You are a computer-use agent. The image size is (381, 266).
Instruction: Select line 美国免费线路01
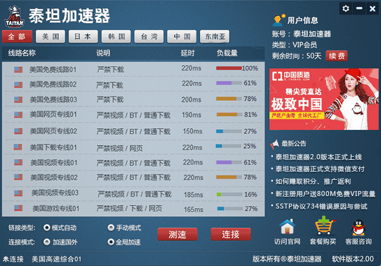click(133, 69)
